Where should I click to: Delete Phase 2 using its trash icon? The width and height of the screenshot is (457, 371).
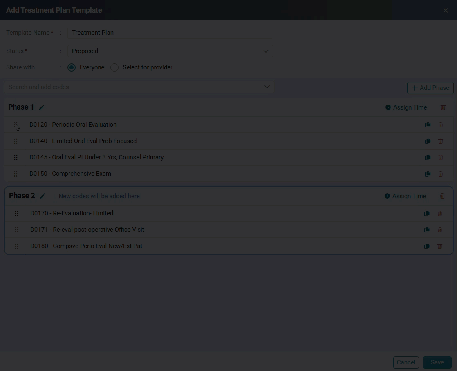[442, 196]
